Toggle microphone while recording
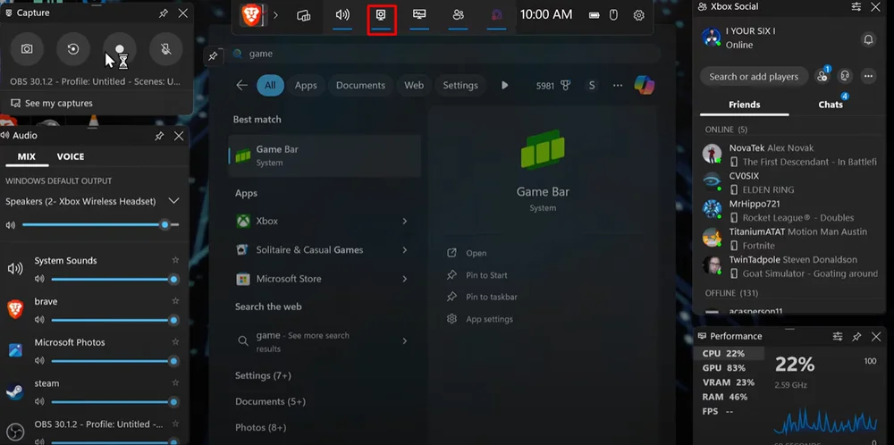 pyautogui.click(x=166, y=49)
